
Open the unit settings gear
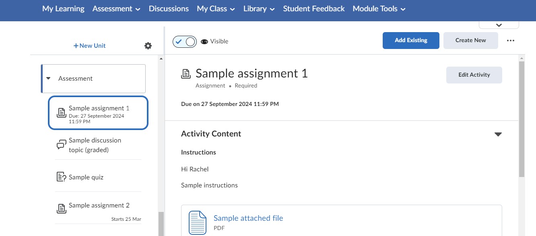coord(148,46)
